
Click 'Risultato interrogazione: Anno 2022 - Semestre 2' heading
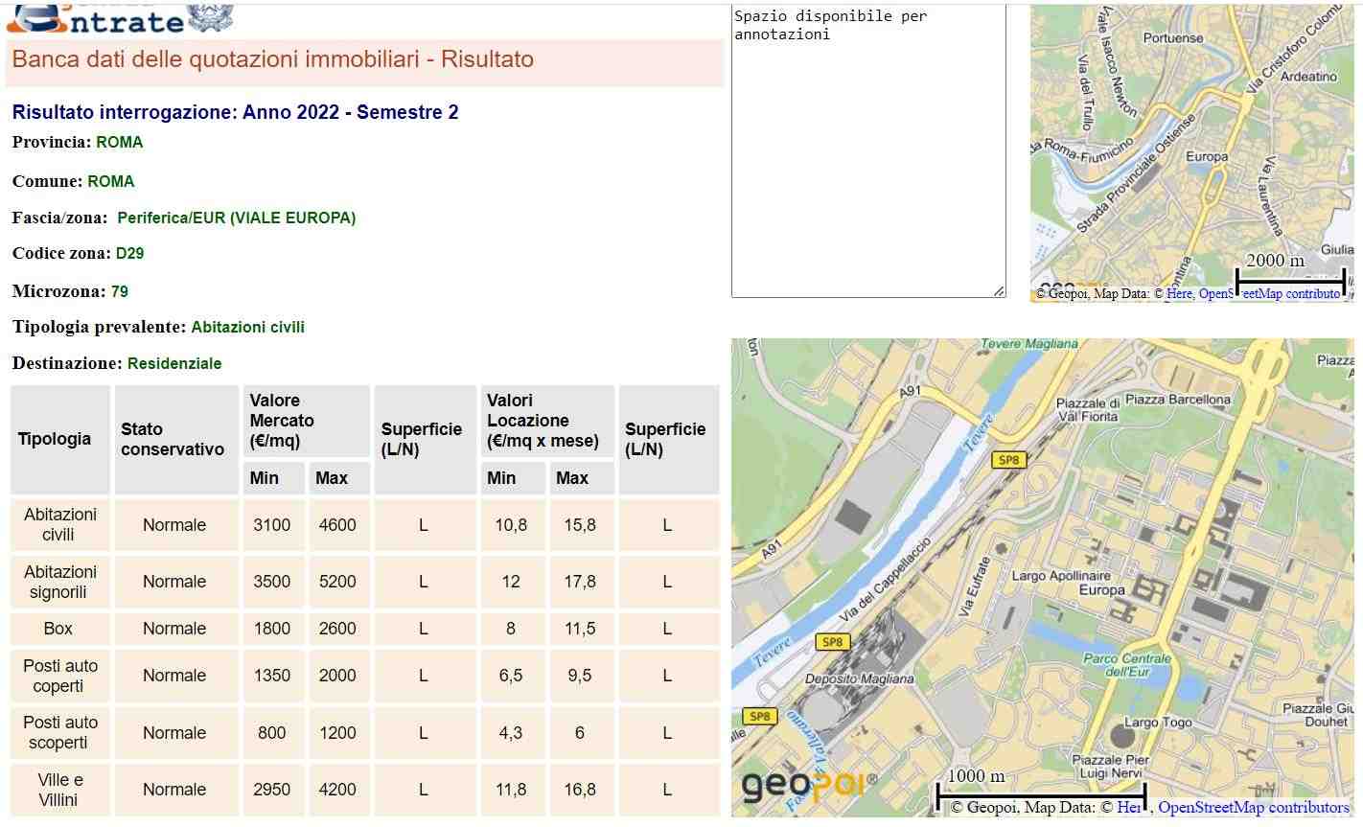235,112
